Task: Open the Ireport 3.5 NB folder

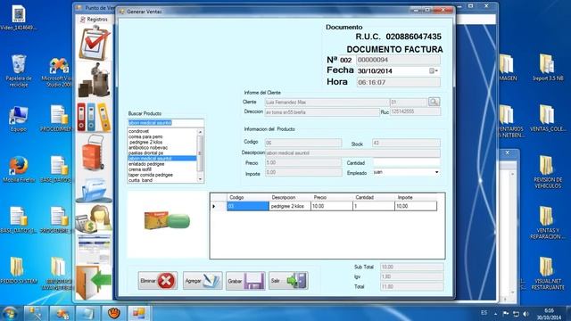Action: 547,68
